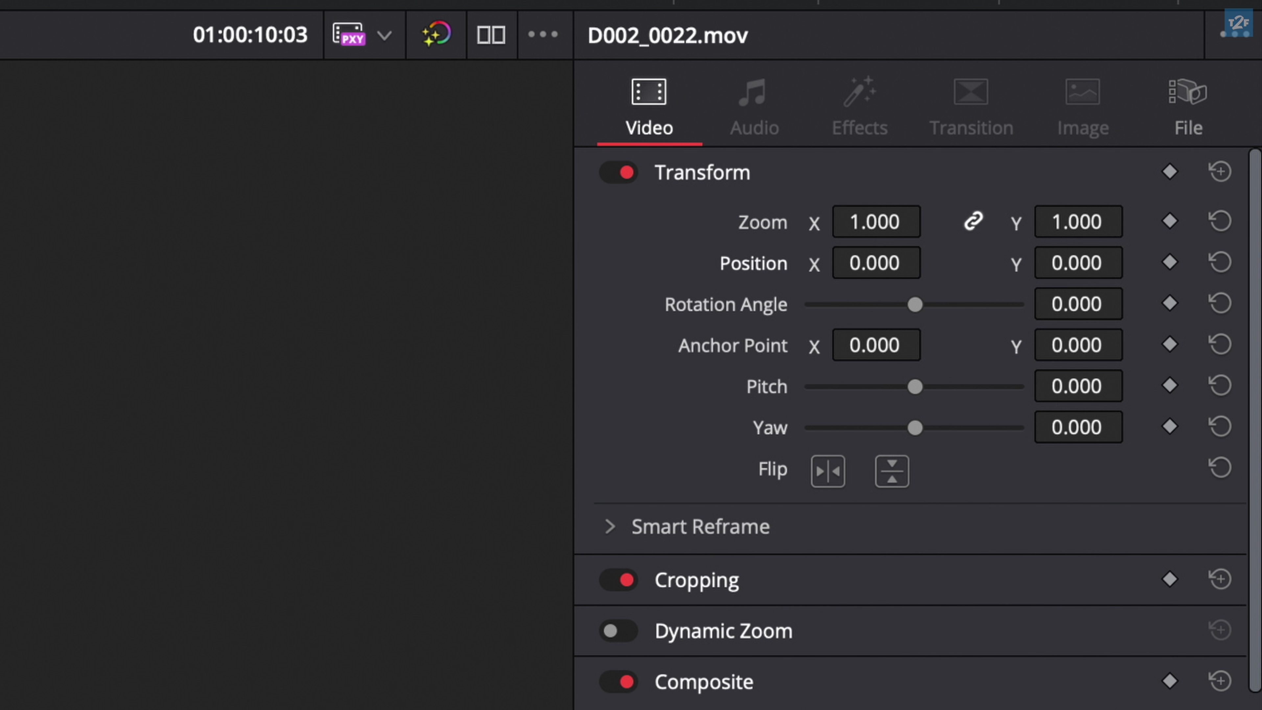Turn off the Composite toggle
Viewport: 1262px width, 710px height.
pos(618,682)
